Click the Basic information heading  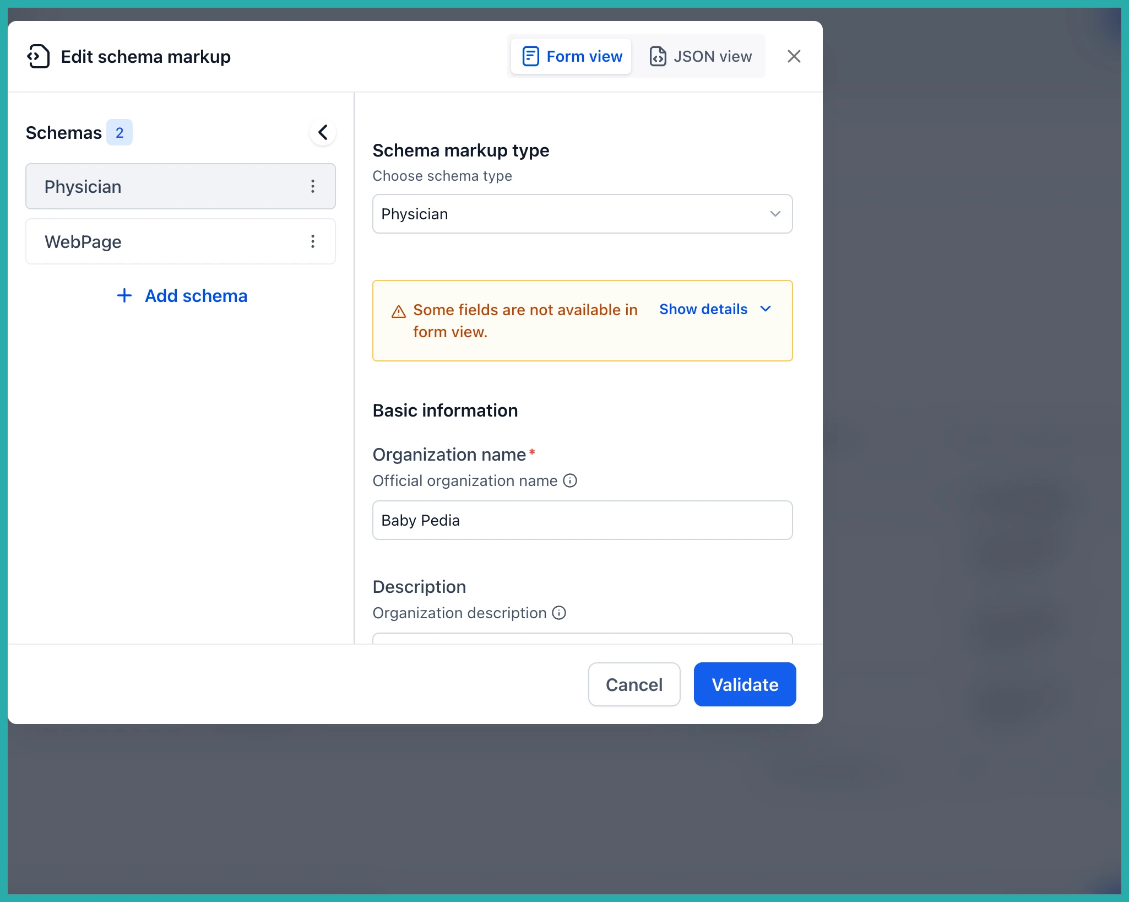446,411
